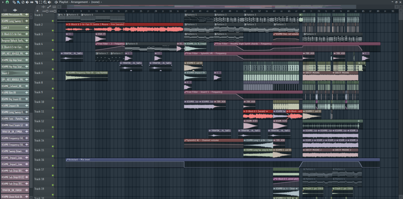Click waveform icon on Reignite Dblock Stefa item
Image resolution: width=403 pixels, height=199 pixels.
(27, 41)
